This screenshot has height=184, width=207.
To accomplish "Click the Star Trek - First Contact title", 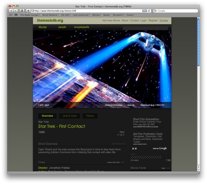I will pos(61,126).
